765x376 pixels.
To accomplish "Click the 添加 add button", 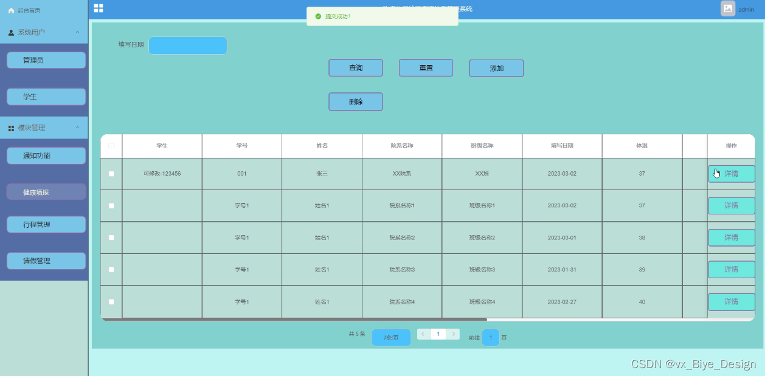I will pos(496,68).
